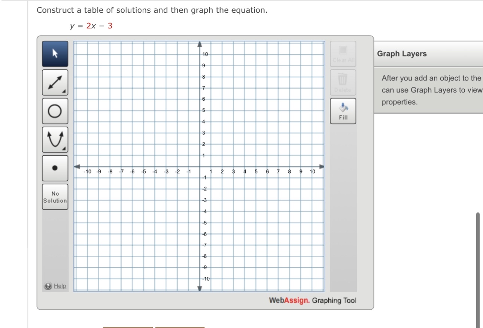Screen dimensions: 483x328
Task: Select the parabola tool
Action: (x=55, y=140)
